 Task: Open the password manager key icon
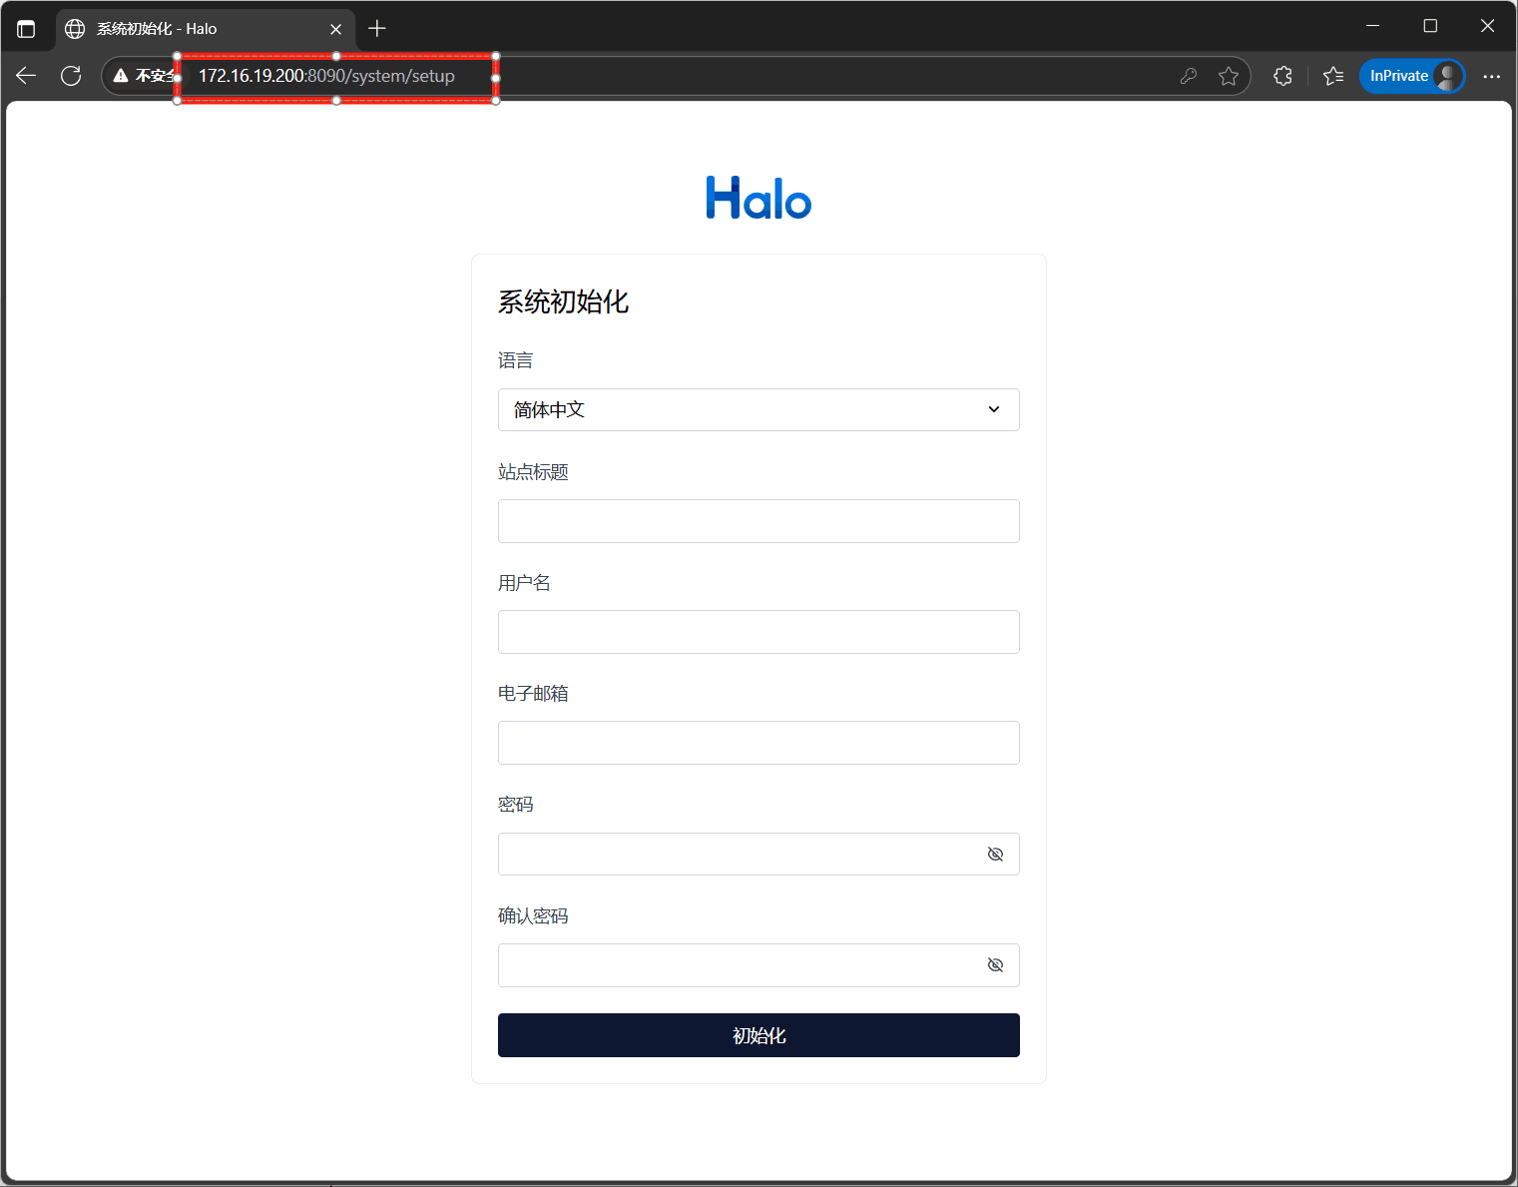click(x=1188, y=76)
